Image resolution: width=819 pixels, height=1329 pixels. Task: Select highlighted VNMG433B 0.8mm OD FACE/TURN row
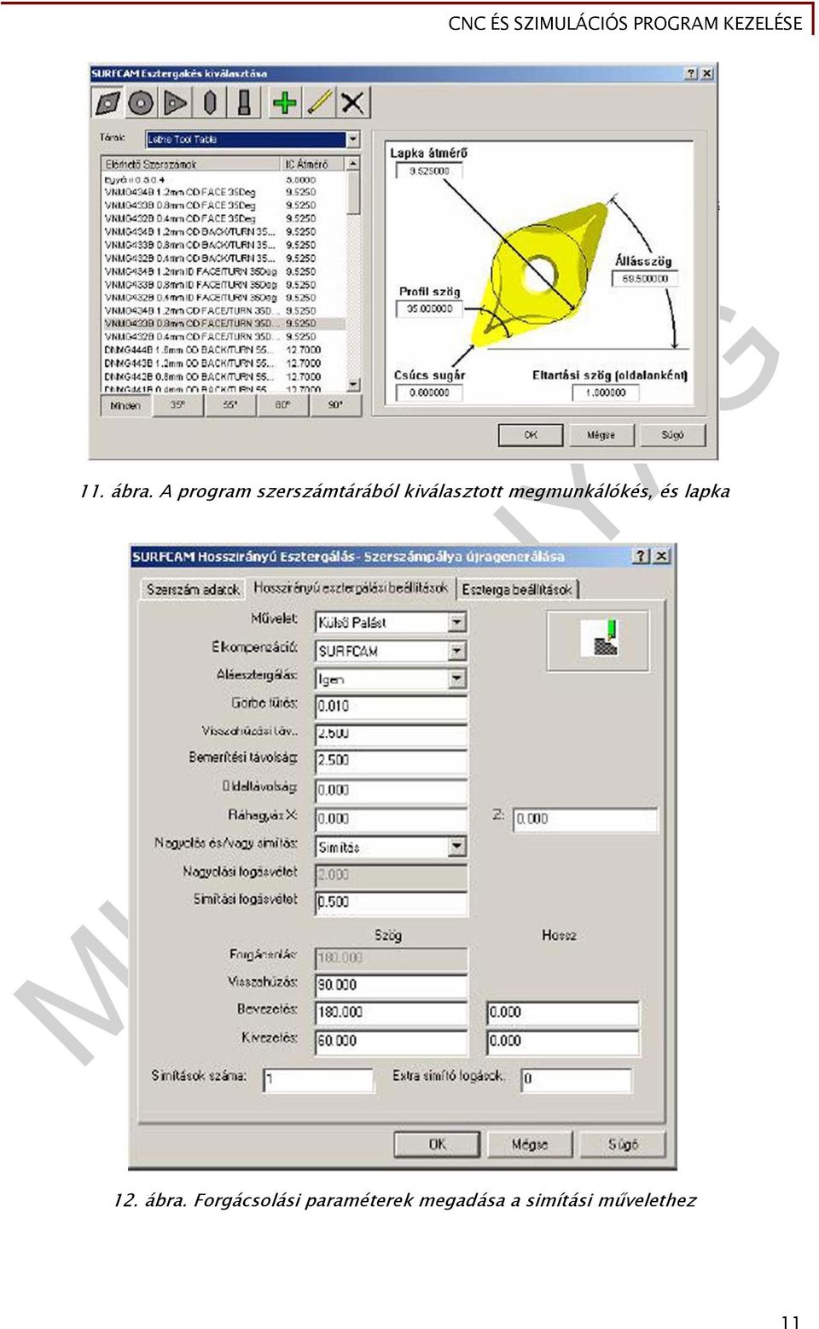point(224,324)
